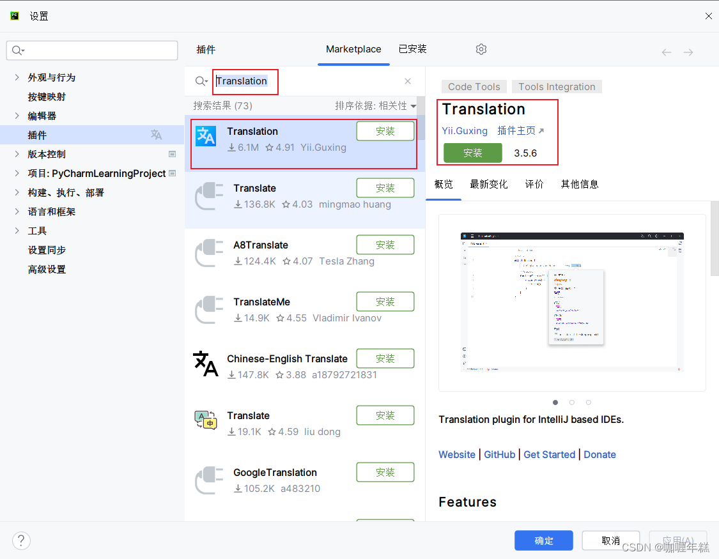Open the Yii.Guxing vendor link
Screen dimensions: 719x559
pos(465,130)
